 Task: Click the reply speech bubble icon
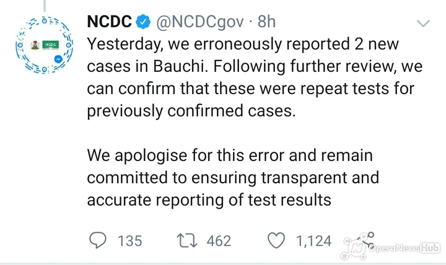(98, 240)
